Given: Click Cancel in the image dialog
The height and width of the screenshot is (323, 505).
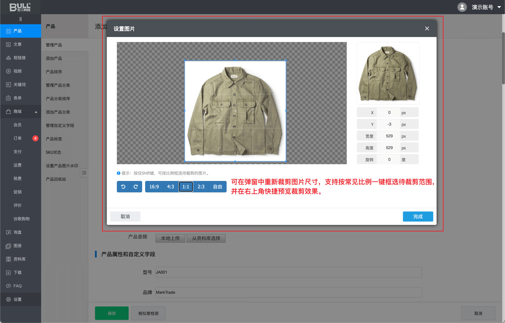Looking at the screenshot, I should coord(125,217).
